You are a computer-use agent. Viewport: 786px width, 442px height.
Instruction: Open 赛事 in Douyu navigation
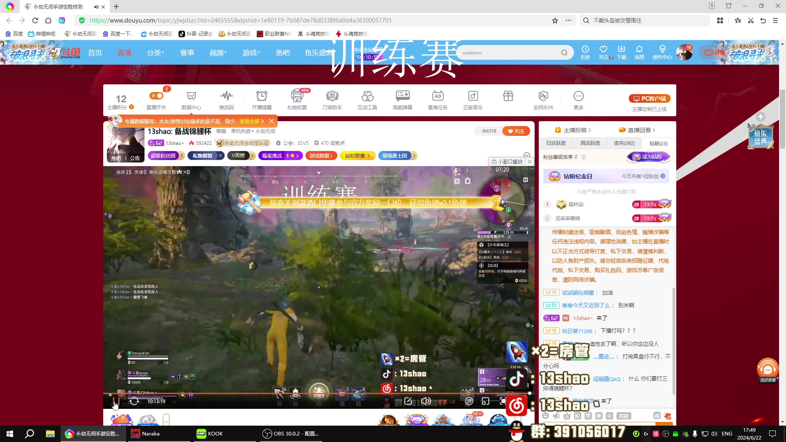tap(187, 53)
